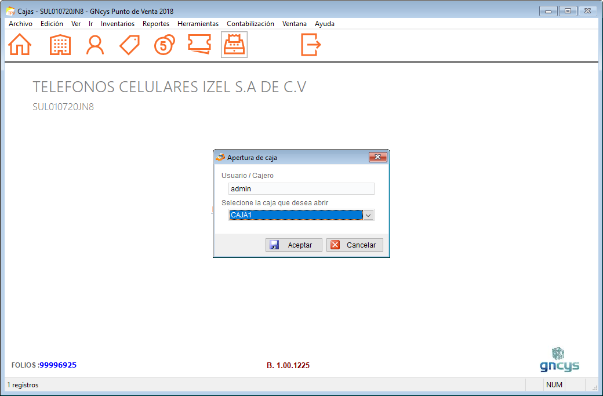Image resolution: width=603 pixels, height=396 pixels.
Task: Minimize the GNcys main window
Action: [548, 11]
